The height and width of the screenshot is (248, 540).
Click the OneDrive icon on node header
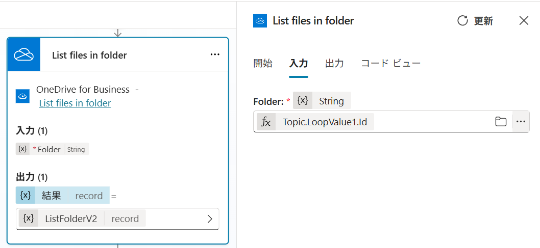[24, 54]
